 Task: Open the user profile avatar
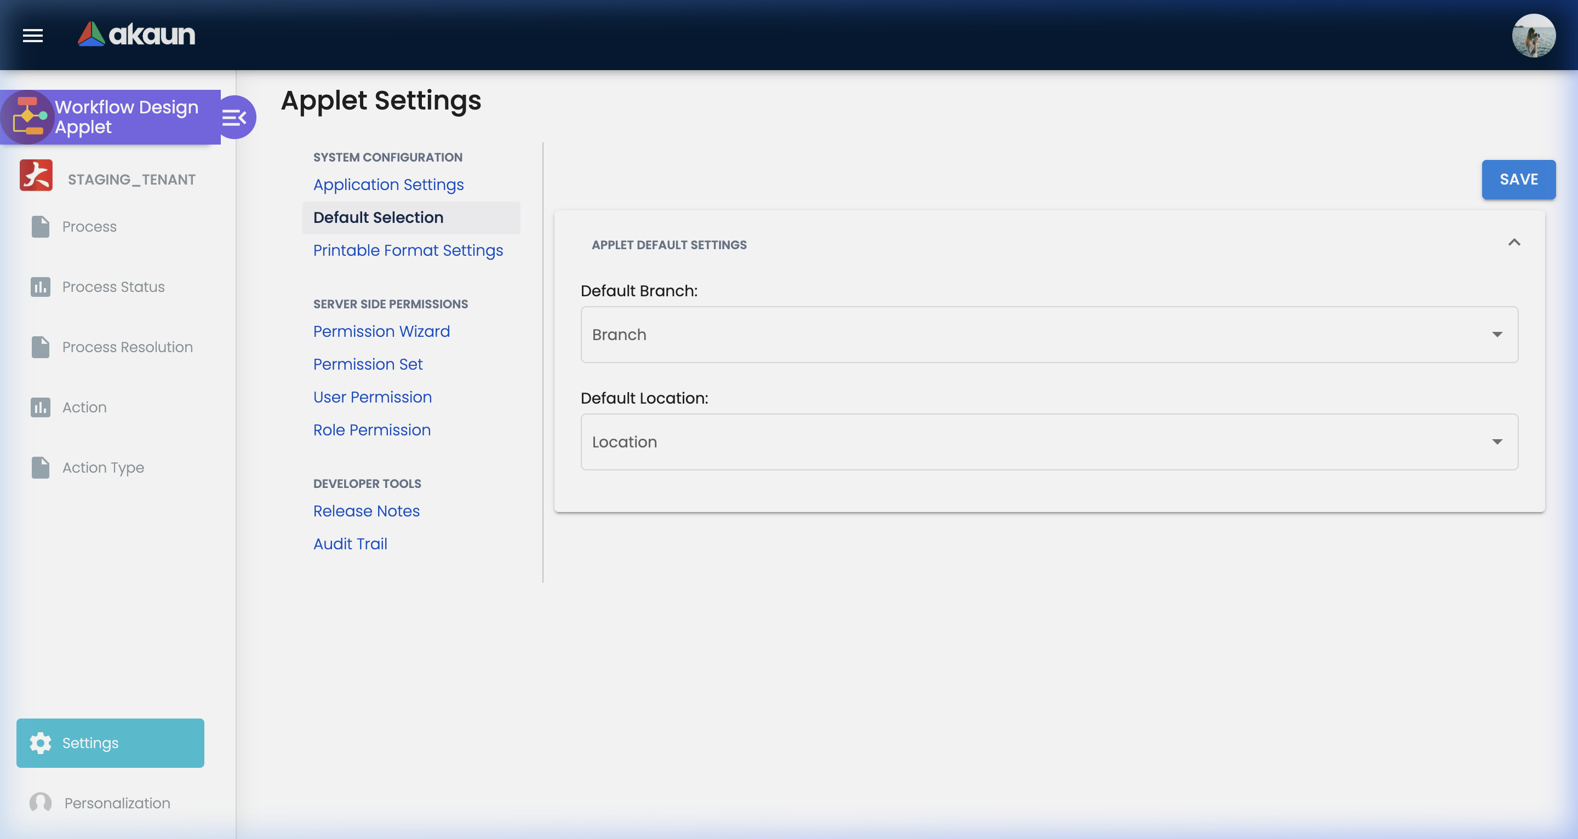pyautogui.click(x=1533, y=36)
